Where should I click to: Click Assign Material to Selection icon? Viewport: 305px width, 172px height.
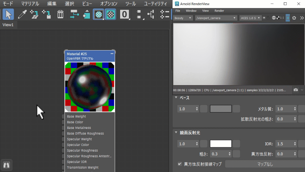click(46, 14)
